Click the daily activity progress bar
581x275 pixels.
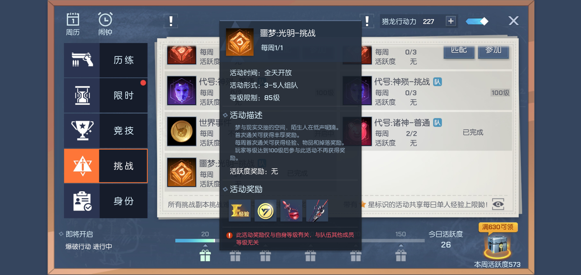300,241
